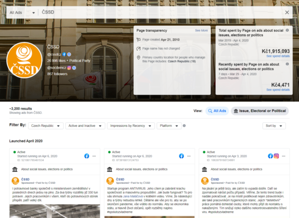The width and height of the screenshot is (299, 218).
Task: Click building icon on the Apr 3 ad
Action: (205, 169)
